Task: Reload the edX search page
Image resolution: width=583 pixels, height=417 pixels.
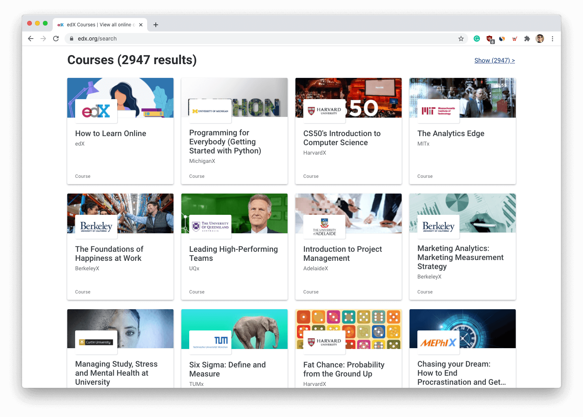Action: (x=56, y=39)
